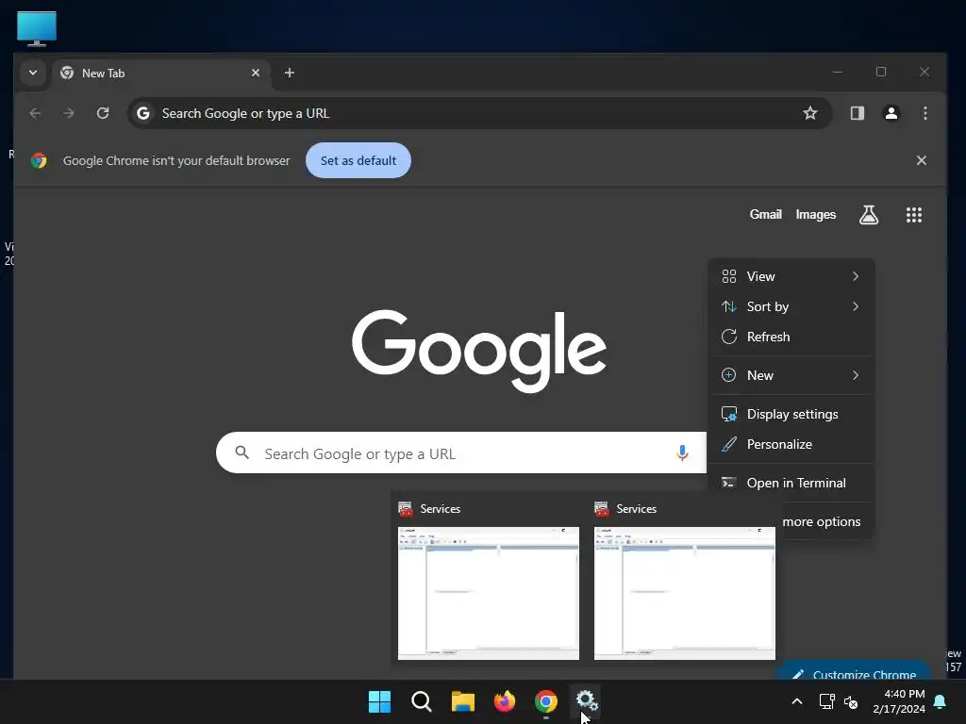The width and height of the screenshot is (966, 724).
Task: Select the This PC desktop icon
Action: (37, 28)
